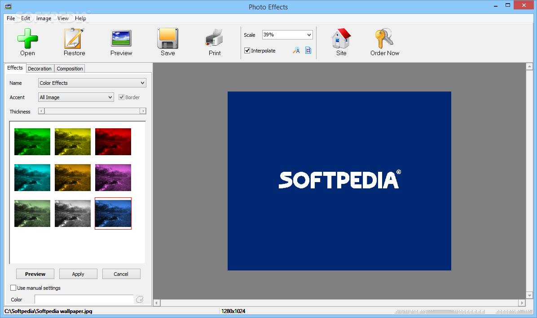This screenshot has width=537, height=318.
Task: Select the yellow color effect thumbnail
Action: coord(73,142)
